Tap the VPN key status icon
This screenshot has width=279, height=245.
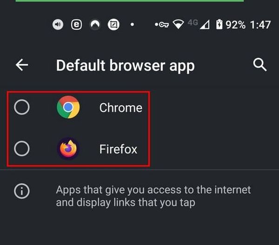point(162,25)
